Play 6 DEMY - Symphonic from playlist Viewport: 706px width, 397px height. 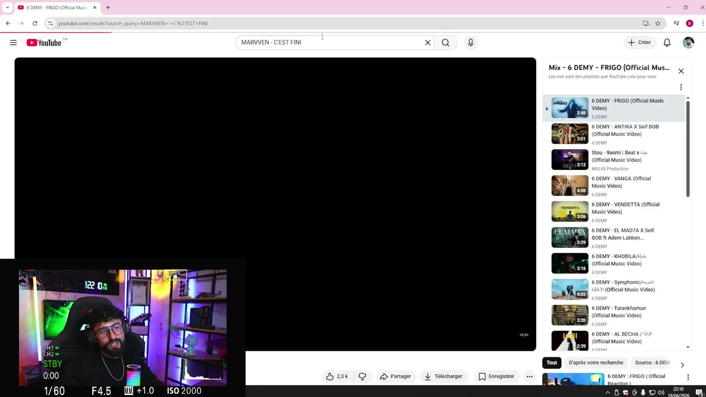pos(615,289)
